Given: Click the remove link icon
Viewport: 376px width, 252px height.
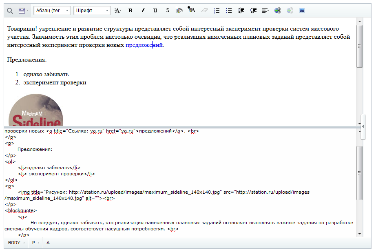Looking at the screenshot, I should (290, 10).
